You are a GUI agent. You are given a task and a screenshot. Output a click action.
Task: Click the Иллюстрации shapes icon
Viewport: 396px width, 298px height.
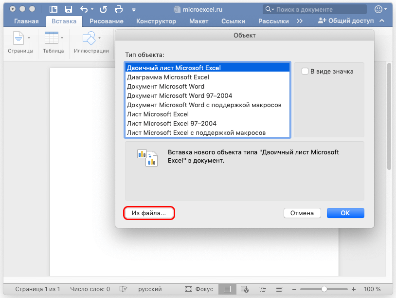click(89, 38)
